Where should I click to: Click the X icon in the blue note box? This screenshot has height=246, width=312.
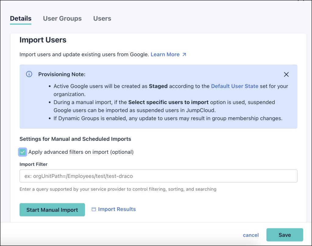(x=286, y=74)
